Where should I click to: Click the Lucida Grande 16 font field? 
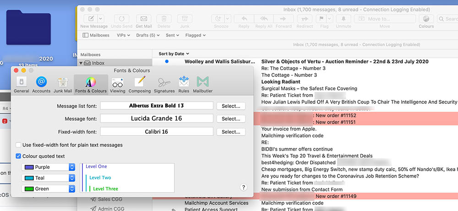click(x=157, y=119)
